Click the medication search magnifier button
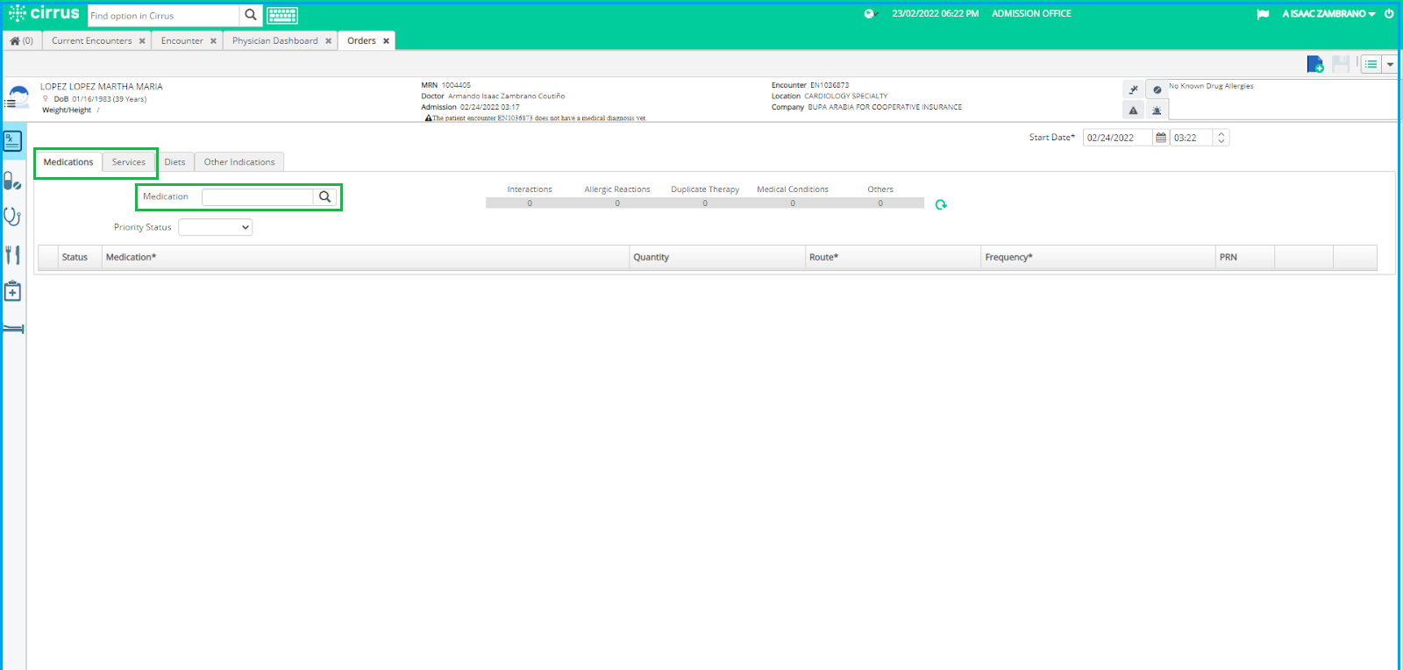This screenshot has width=1403, height=670. 324,197
